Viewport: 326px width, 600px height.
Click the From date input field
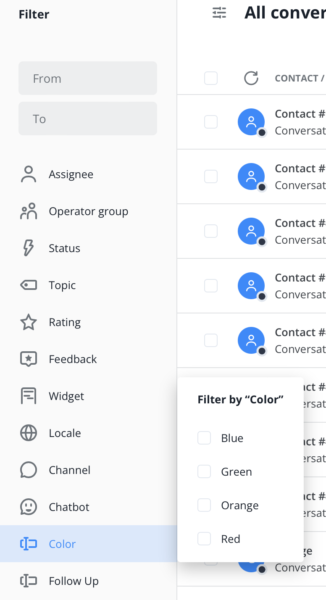[88, 79]
